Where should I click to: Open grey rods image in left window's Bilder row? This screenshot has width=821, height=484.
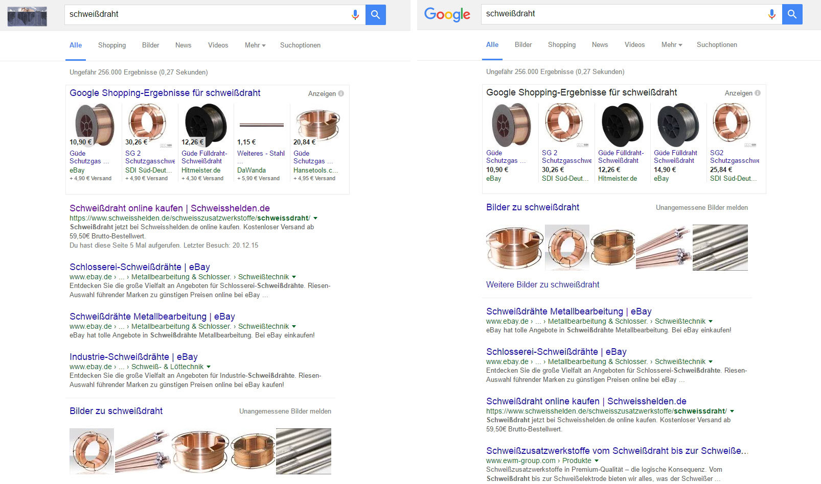[x=304, y=451]
